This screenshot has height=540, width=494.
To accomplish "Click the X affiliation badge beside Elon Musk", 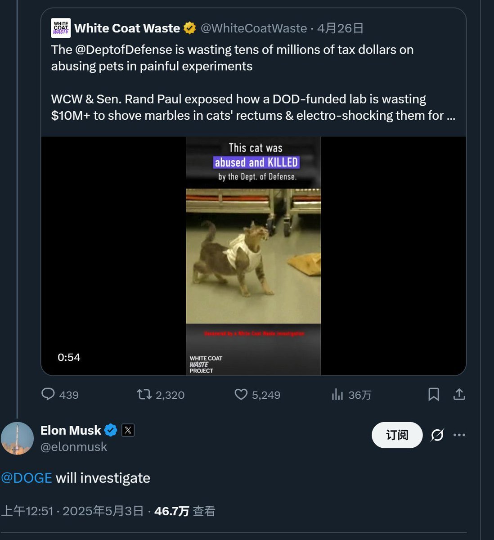I will pyautogui.click(x=128, y=430).
